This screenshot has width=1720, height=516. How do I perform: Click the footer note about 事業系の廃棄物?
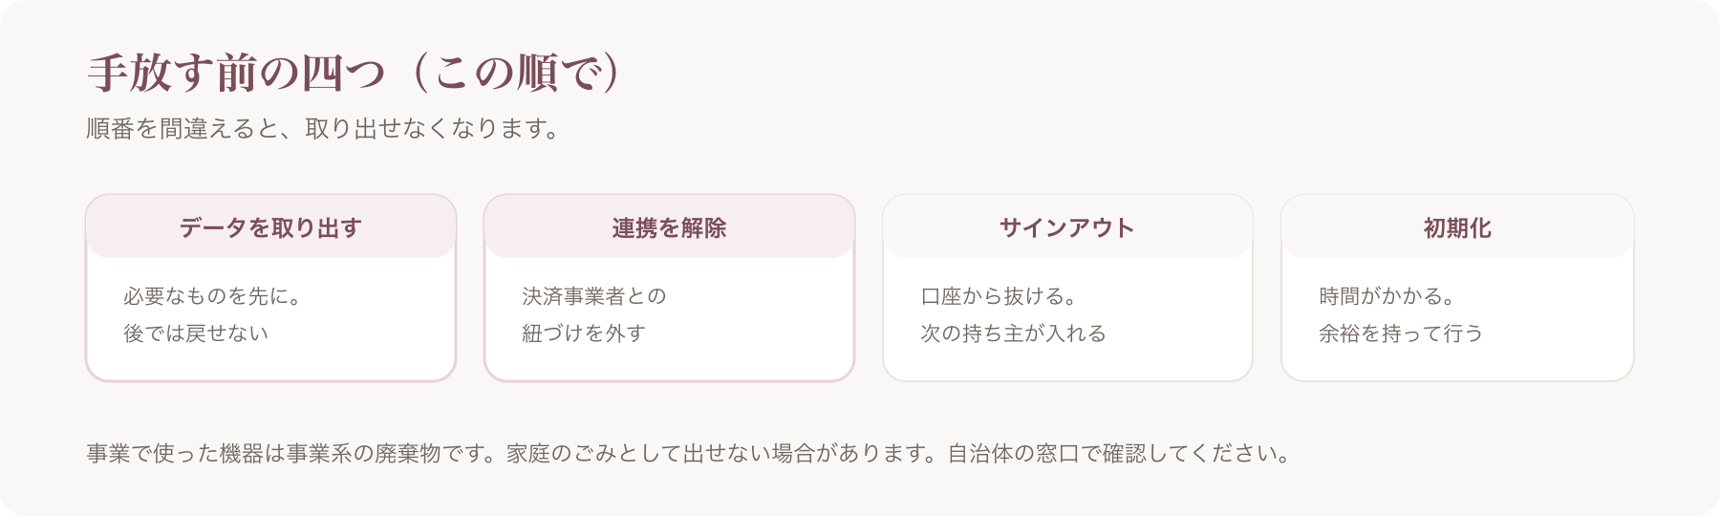[x=689, y=453]
